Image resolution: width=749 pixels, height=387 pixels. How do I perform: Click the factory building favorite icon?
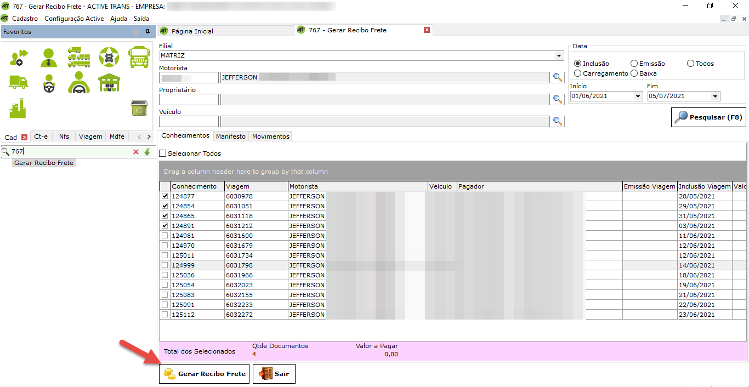click(x=18, y=108)
